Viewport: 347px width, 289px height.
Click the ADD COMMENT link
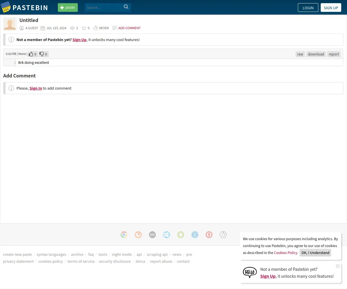pos(129,28)
